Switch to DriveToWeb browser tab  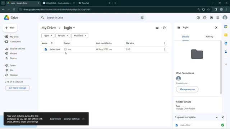(59, 3)
